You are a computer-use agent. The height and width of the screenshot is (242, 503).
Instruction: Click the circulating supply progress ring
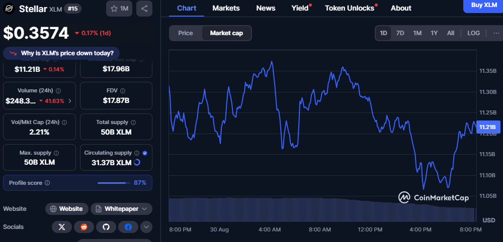coord(137,162)
